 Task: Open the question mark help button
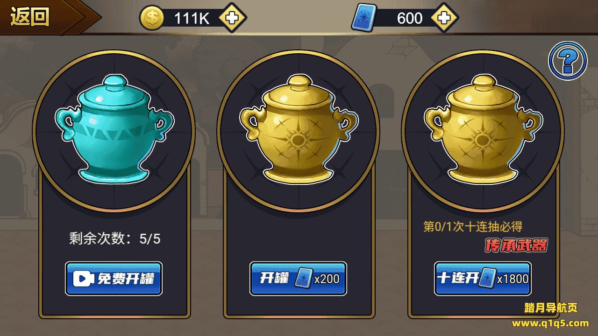click(568, 60)
